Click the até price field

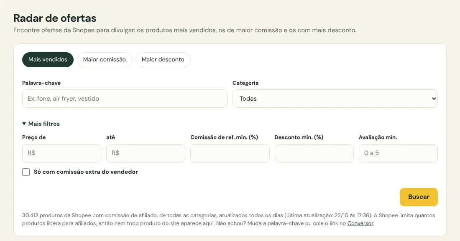146,153
